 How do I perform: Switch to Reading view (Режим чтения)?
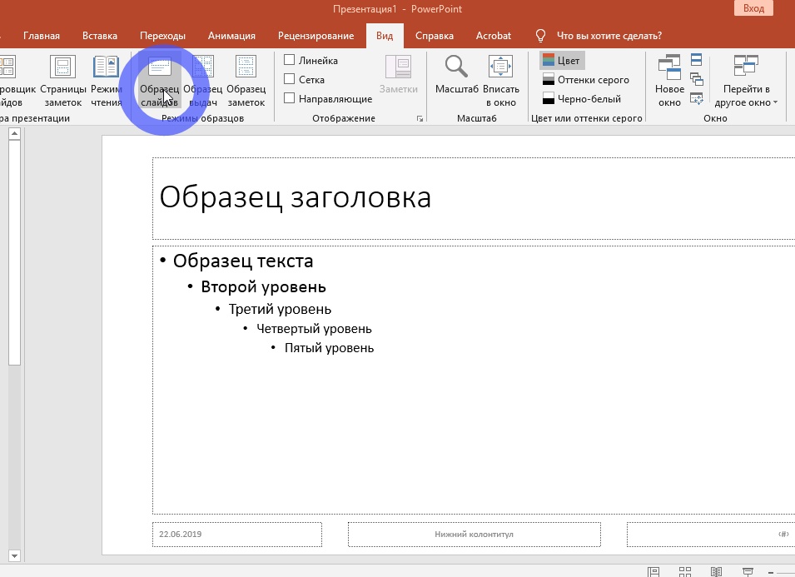(x=106, y=80)
